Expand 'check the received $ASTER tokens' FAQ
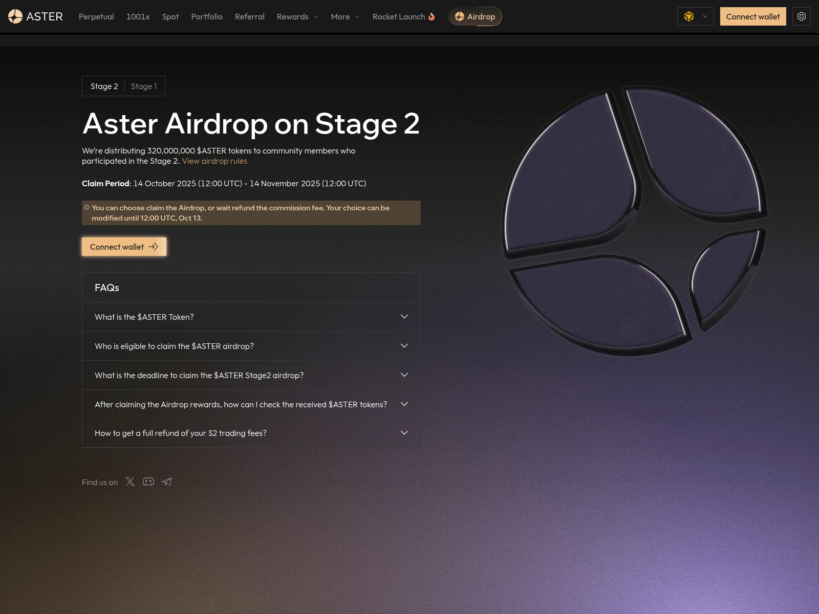819x614 pixels. click(251, 404)
